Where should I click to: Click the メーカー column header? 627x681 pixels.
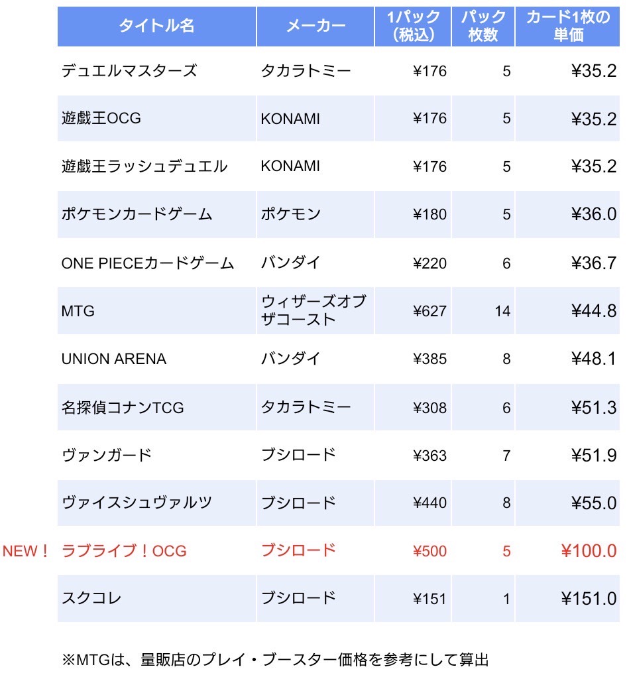(x=315, y=27)
